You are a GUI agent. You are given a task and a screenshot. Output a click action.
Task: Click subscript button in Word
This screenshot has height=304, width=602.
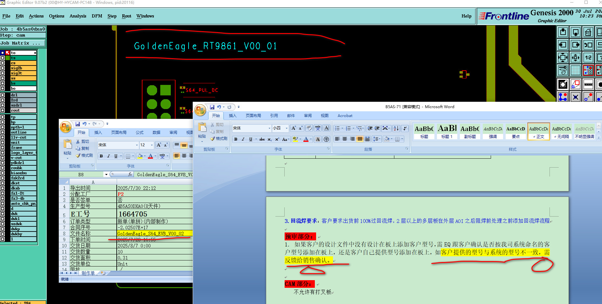[269, 139]
